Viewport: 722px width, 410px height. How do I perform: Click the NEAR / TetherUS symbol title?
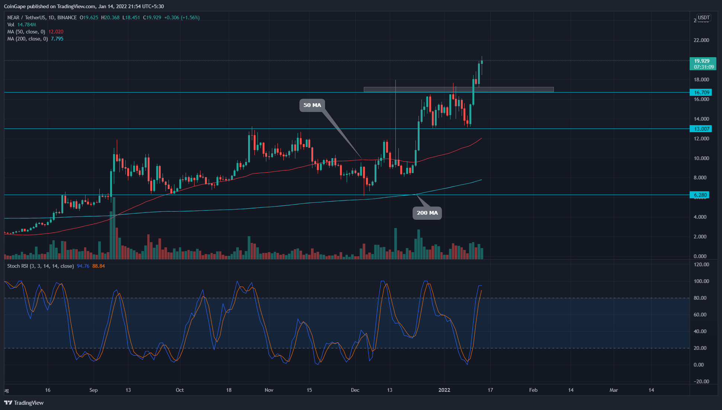click(x=26, y=17)
